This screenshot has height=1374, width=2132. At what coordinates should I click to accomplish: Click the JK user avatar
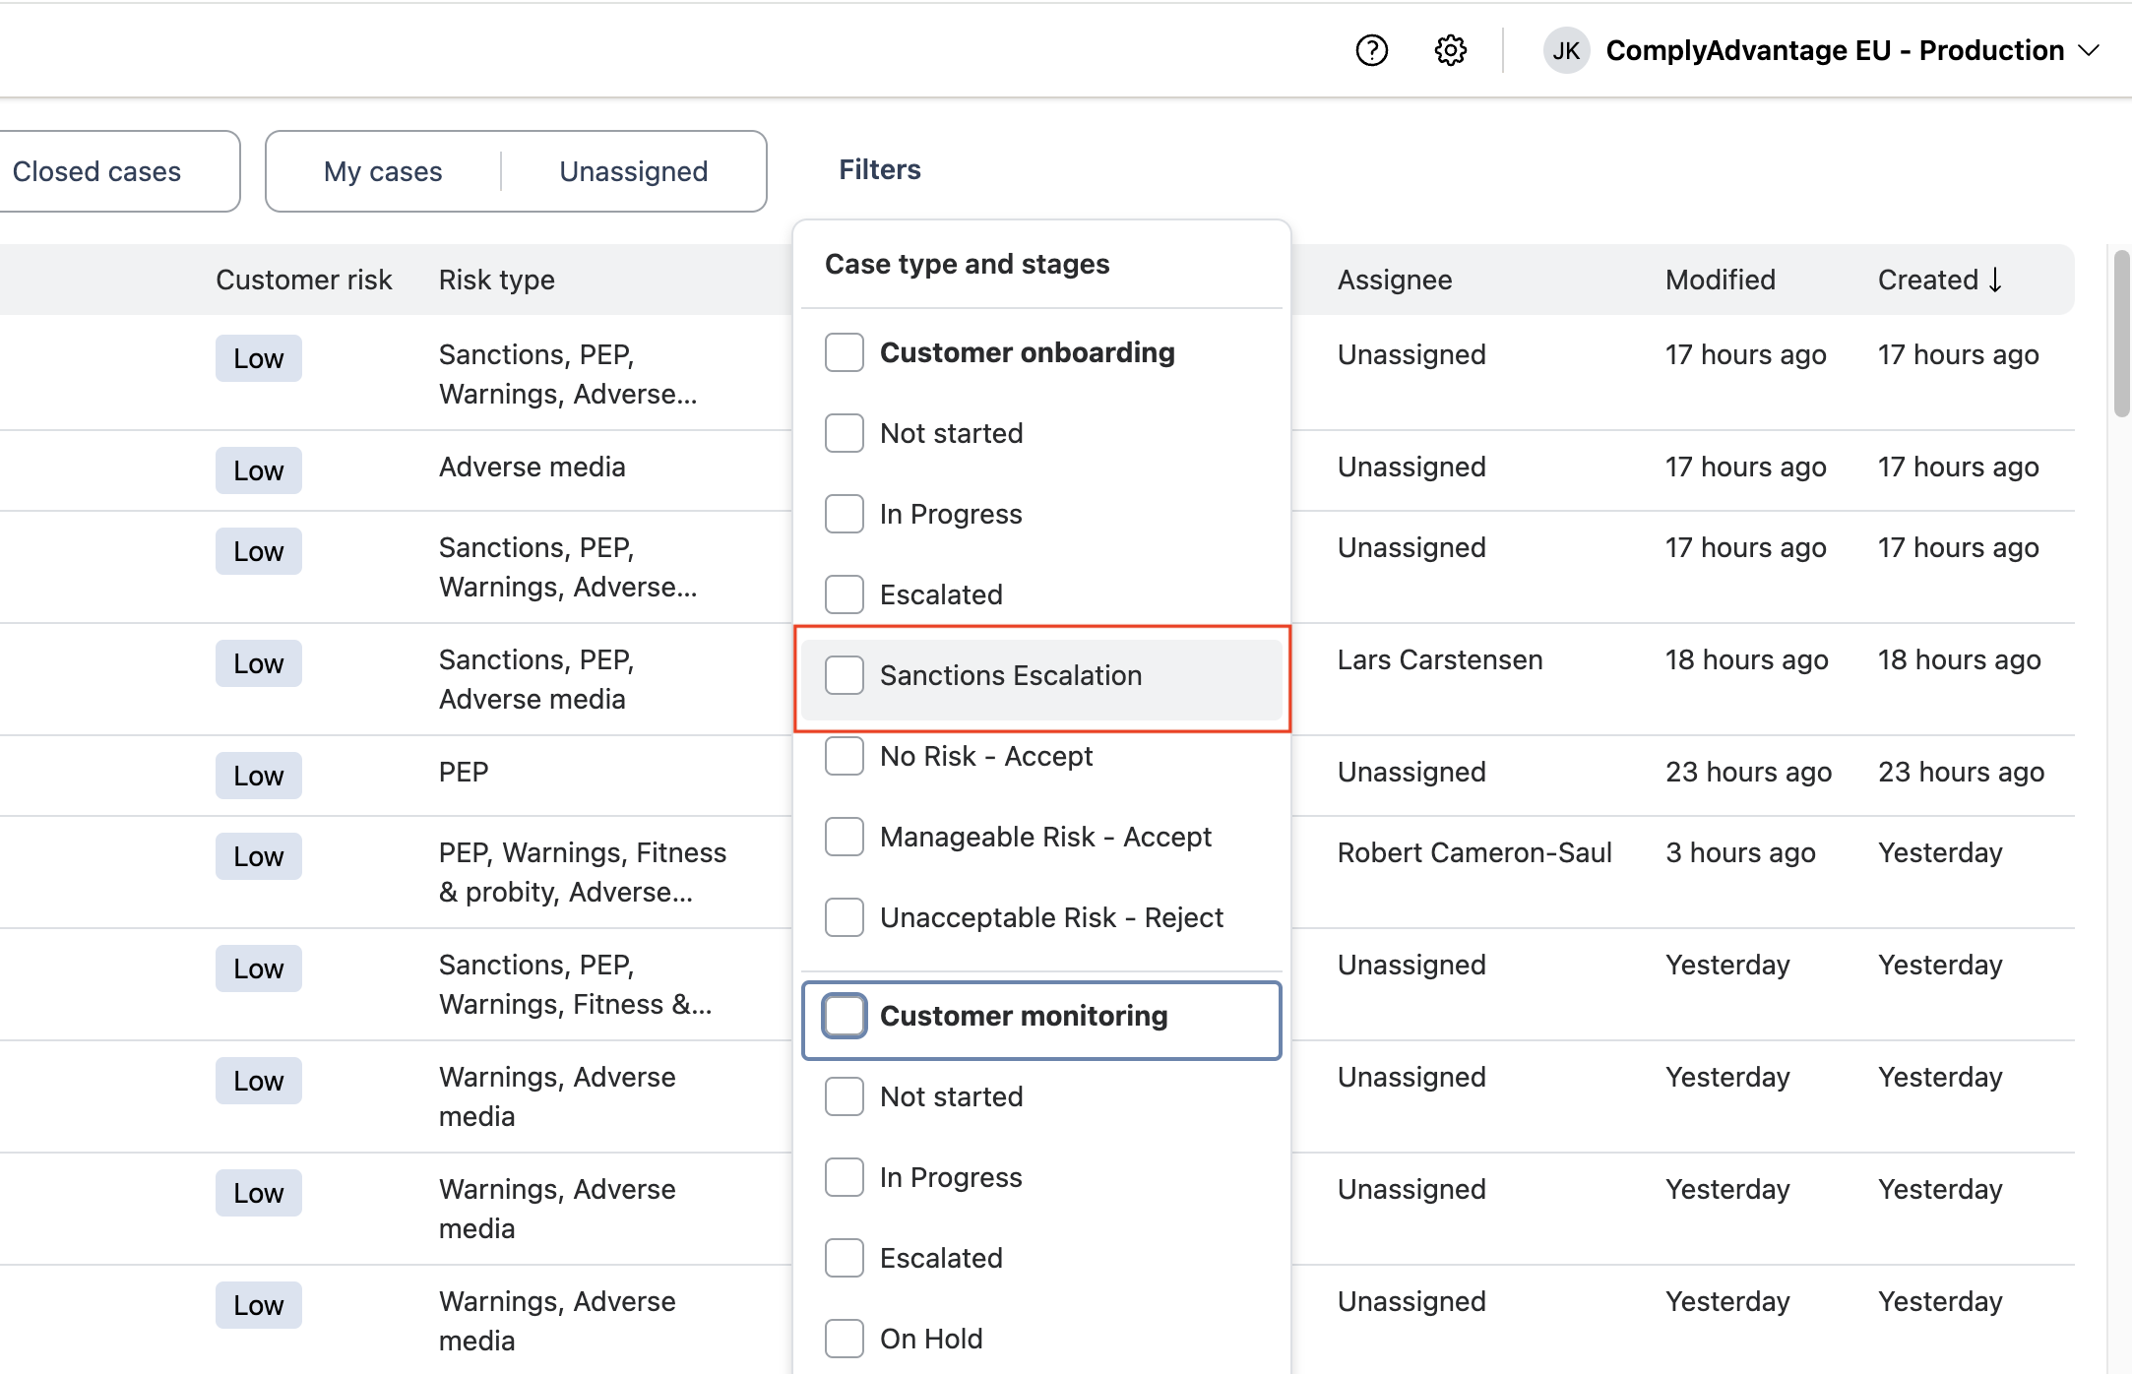click(x=1565, y=50)
